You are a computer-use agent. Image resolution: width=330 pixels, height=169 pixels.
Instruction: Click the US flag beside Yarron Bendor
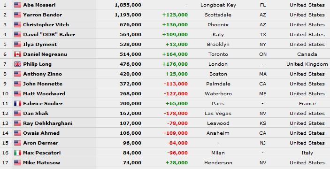click(x=17, y=15)
